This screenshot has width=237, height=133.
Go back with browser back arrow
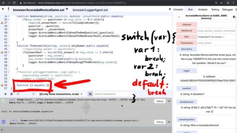pos(3,3)
